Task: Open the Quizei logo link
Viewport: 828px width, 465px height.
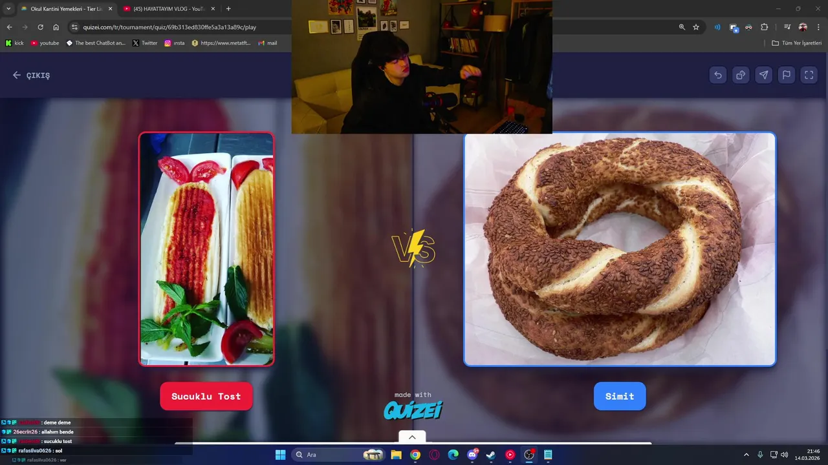Action: tap(413, 409)
